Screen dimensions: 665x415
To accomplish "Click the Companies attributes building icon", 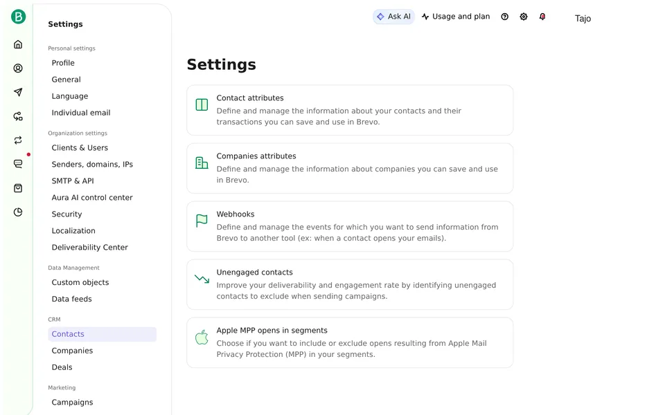I will pos(202,163).
